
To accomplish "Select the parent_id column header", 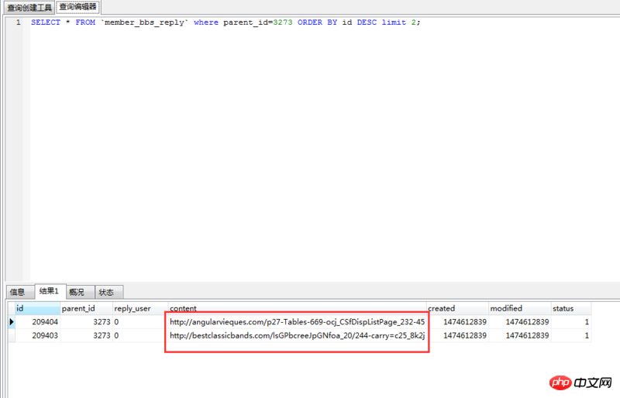I will click(85, 308).
